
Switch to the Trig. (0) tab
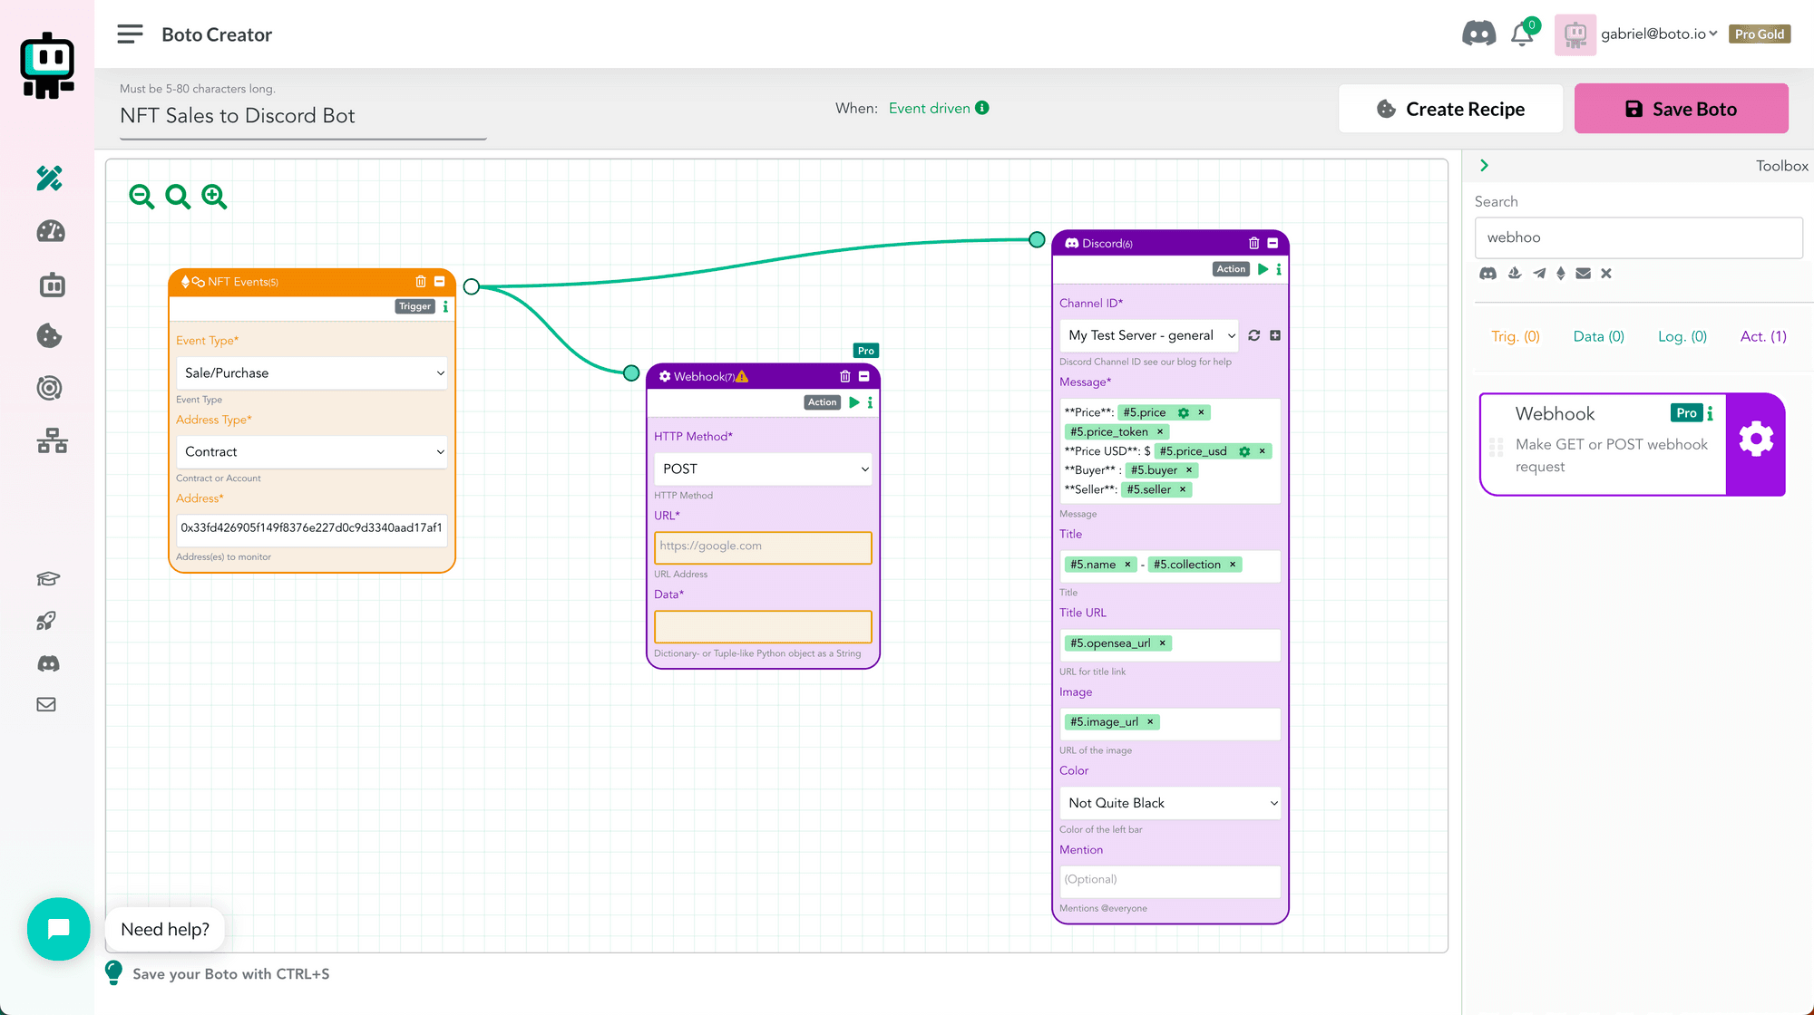tap(1516, 336)
